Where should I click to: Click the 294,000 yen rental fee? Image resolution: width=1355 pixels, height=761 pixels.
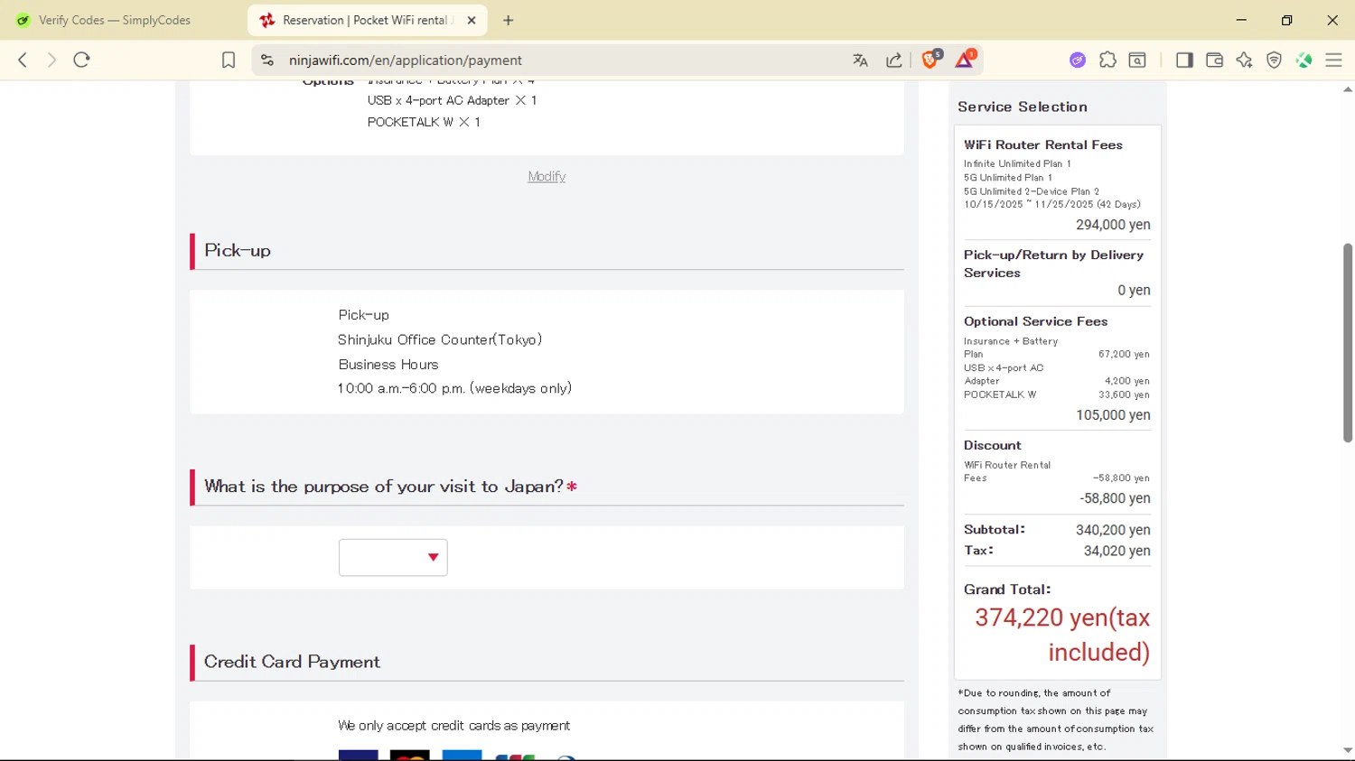coord(1113,225)
